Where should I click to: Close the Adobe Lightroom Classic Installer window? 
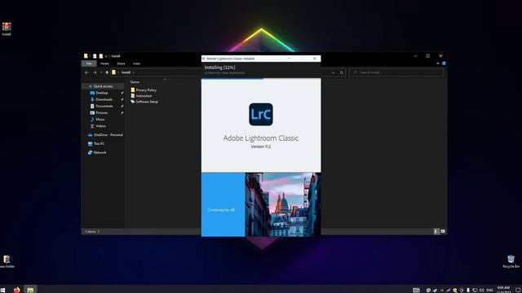(315, 59)
